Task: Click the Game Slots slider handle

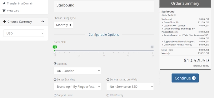Action: point(55,53)
